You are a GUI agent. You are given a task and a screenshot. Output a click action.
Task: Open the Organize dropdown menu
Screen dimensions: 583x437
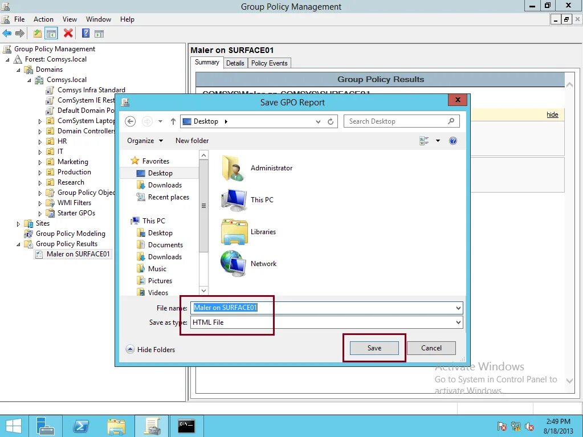click(x=145, y=141)
